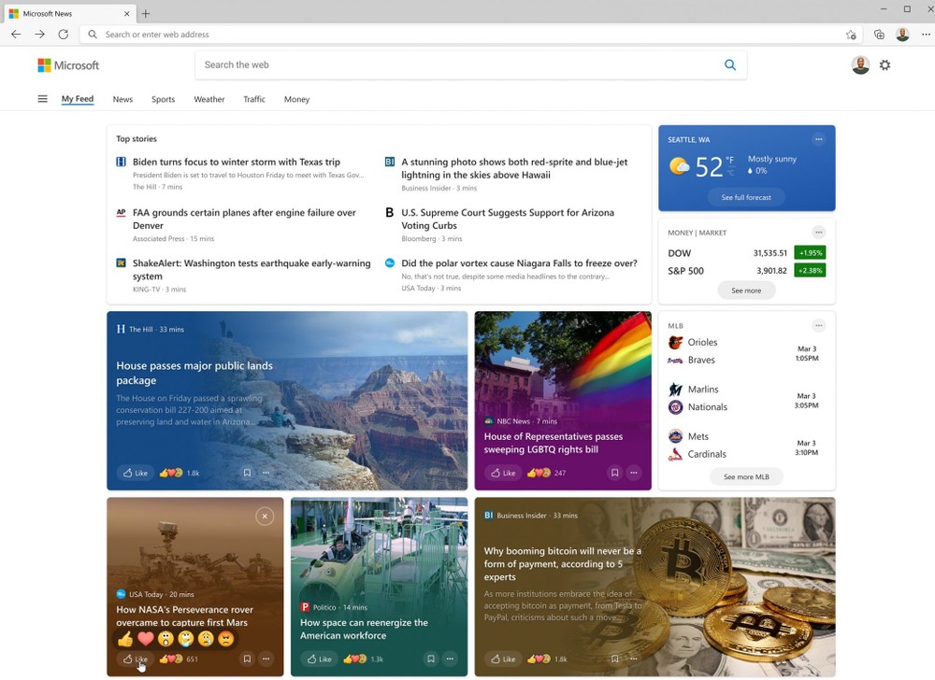Add this page to favorites star icon
Viewport: 935px width, 680px height.
click(x=851, y=35)
